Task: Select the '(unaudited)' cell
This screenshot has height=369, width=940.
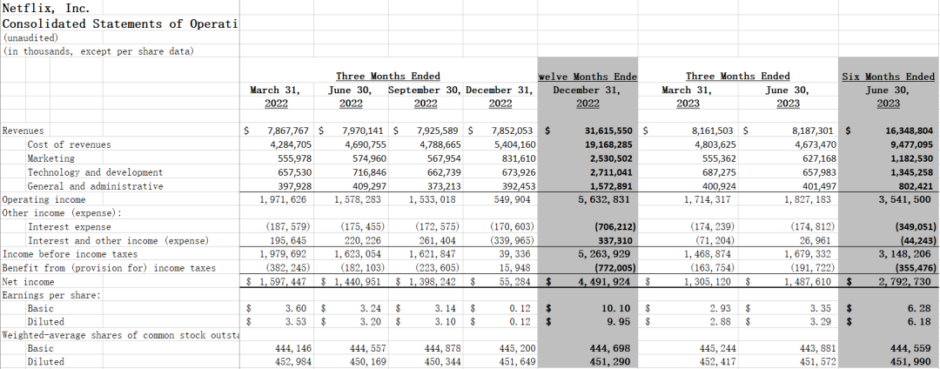Action: pos(30,37)
